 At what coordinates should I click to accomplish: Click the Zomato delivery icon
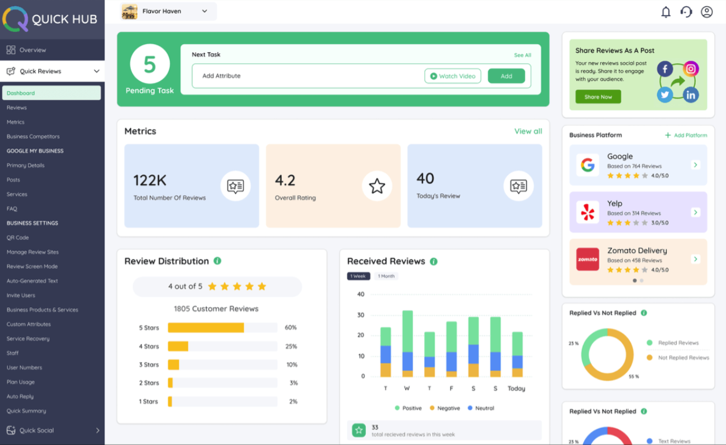tap(587, 259)
